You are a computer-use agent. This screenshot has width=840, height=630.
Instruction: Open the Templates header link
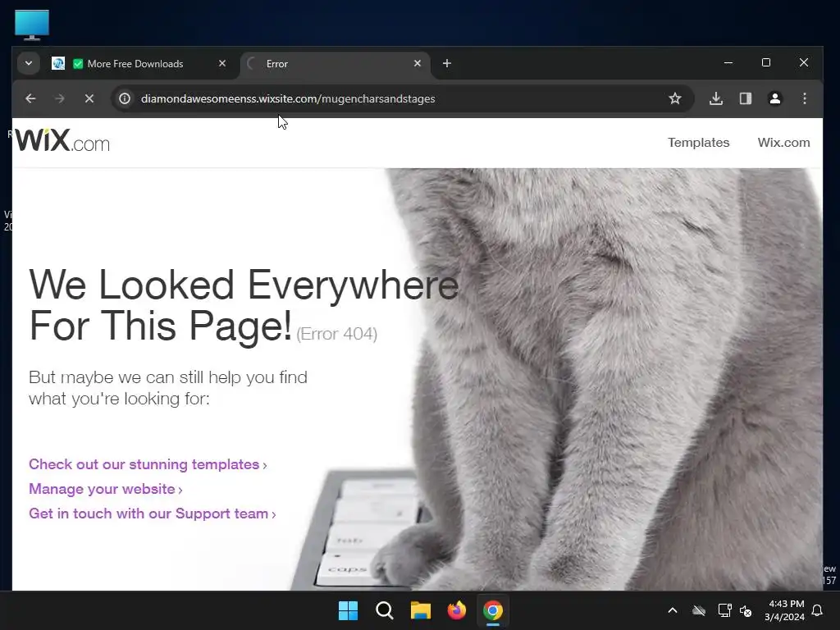(699, 143)
